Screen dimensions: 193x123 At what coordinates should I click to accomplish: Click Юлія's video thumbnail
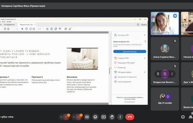click(x=165, y=23)
